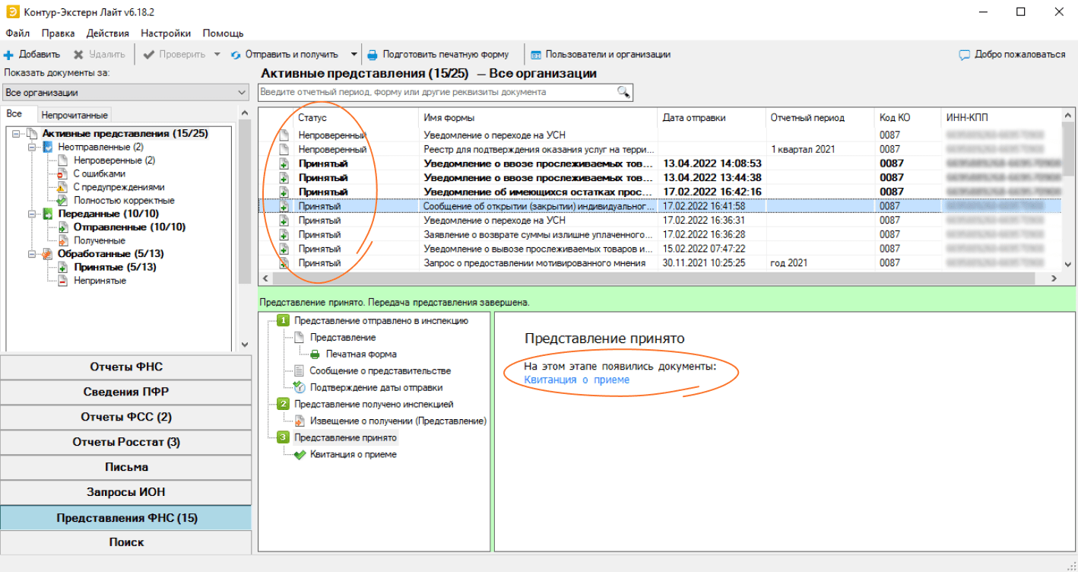Select the Реестр для подтверждения оказания услуг row

point(660,149)
